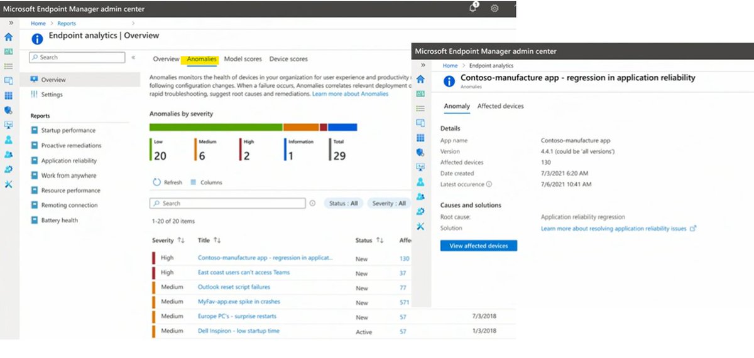
Task: Open Reports monitor icon in right window's sidebar
Action: click(x=420, y=167)
